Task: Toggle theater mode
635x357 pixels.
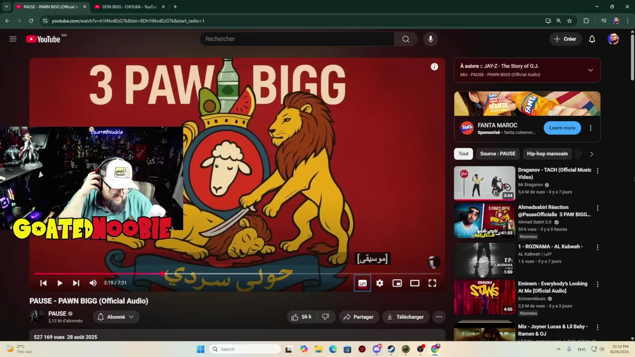Action: click(415, 283)
